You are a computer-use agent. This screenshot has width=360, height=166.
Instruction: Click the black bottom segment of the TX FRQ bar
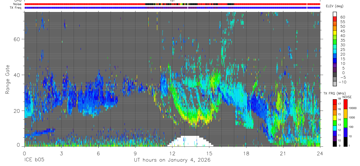click(x=335, y=144)
